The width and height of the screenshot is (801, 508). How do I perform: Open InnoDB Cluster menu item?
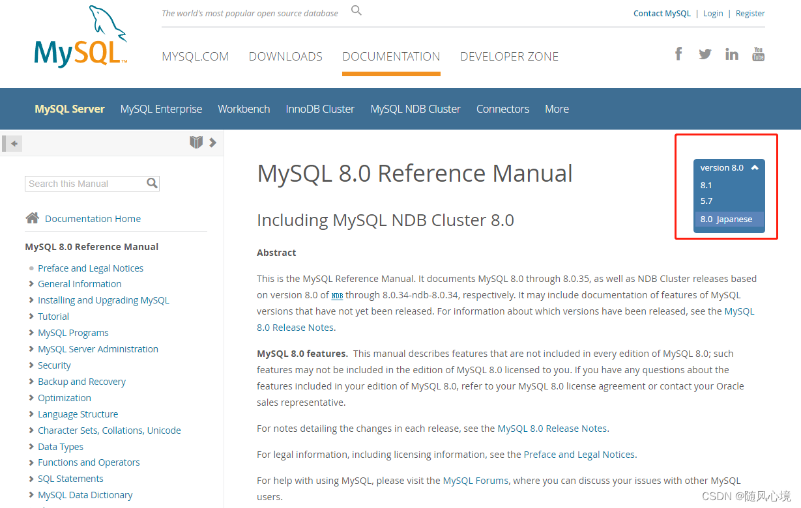click(320, 109)
